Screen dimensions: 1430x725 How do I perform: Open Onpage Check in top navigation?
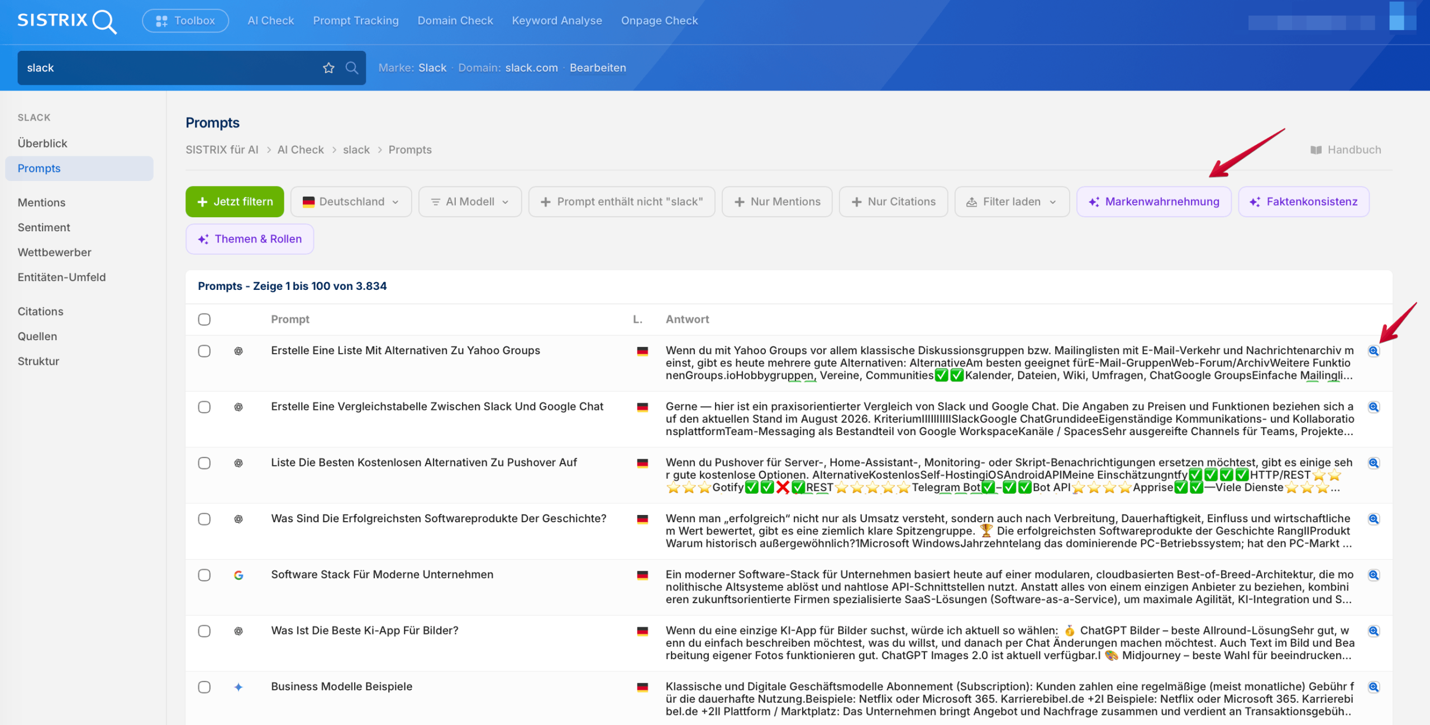coord(659,21)
